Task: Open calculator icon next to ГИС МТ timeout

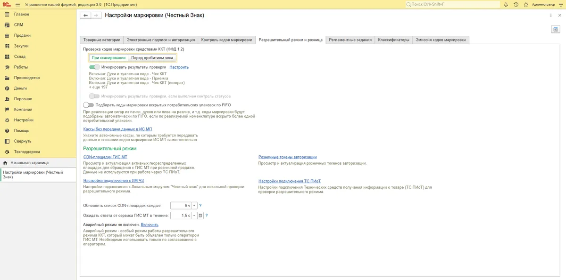Action: click(200, 216)
